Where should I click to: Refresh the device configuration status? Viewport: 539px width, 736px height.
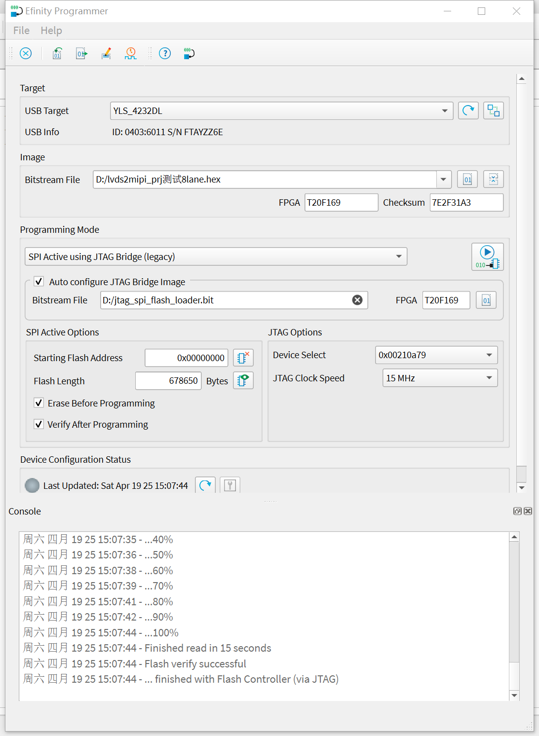(205, 485)
